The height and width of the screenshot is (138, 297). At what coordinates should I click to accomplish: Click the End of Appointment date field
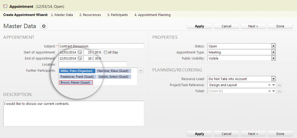tap(68, 58)
